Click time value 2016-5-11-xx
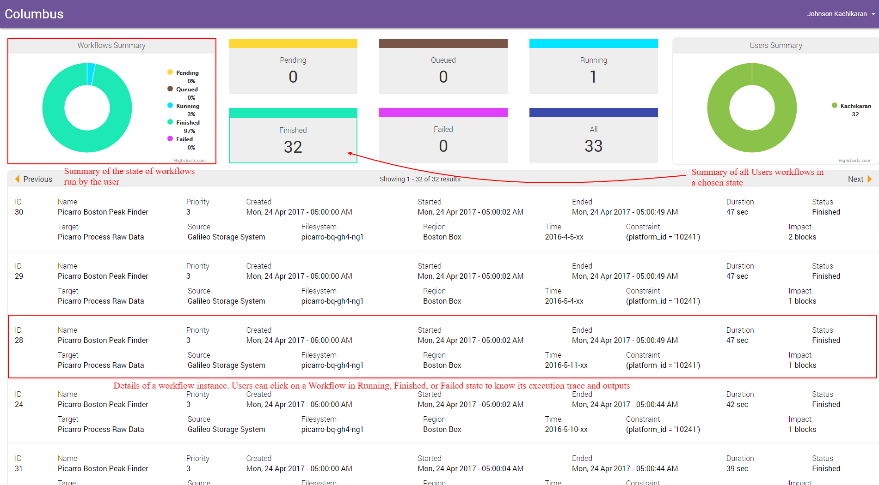This screenshot has height=485, width=879. pyautogui.click(x=566, y=365)
